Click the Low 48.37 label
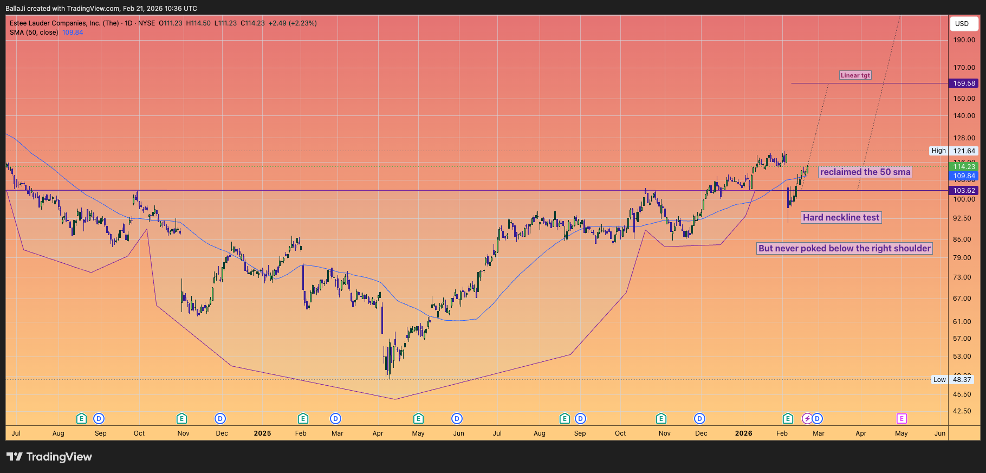The height and width of the screenshot is (473, 986). tap(953, 380)
